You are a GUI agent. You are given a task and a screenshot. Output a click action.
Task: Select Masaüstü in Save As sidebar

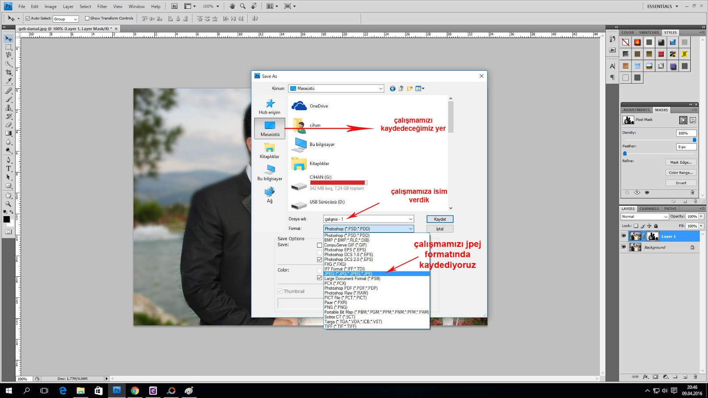coord(270,128)
